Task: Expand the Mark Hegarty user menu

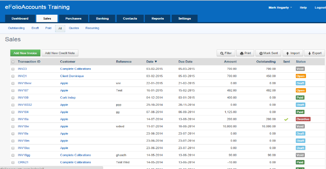Action: (x=280, y=7)
